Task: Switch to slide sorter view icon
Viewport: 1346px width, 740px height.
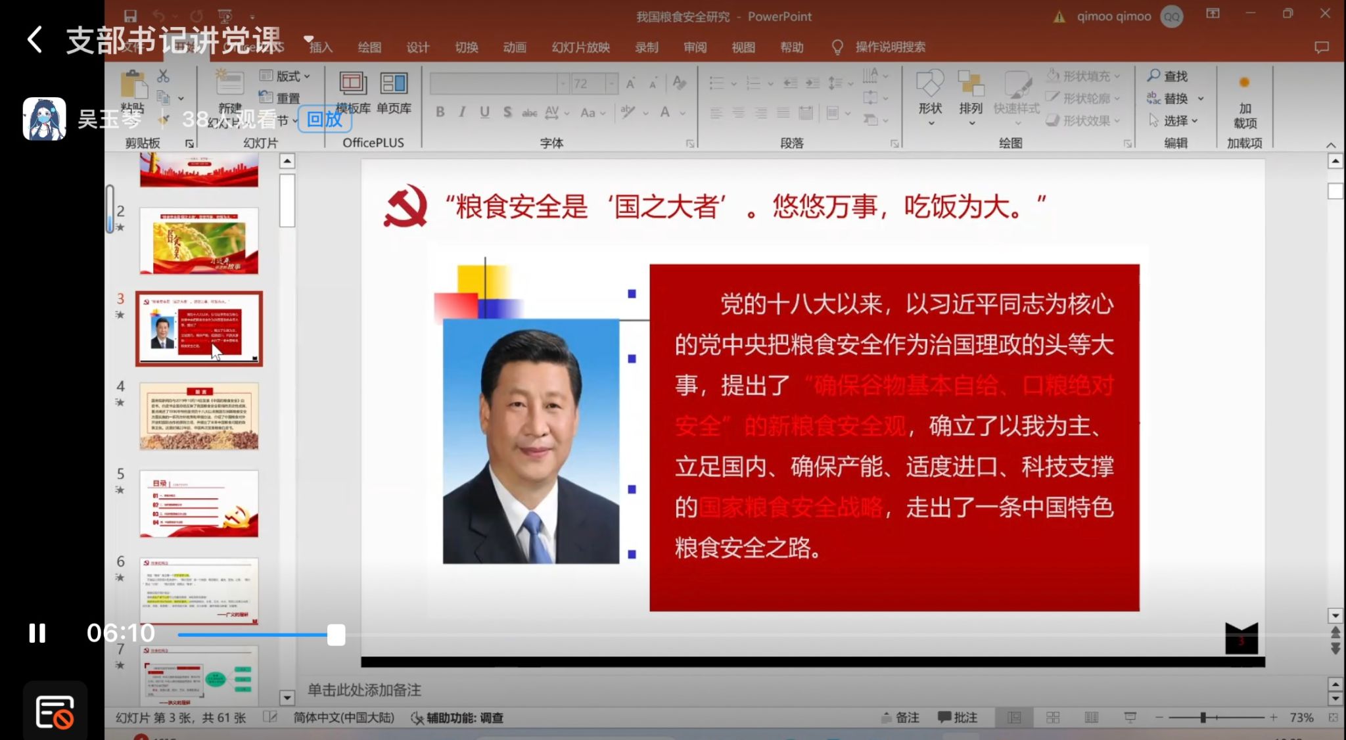Action: tap(1053, 718)
